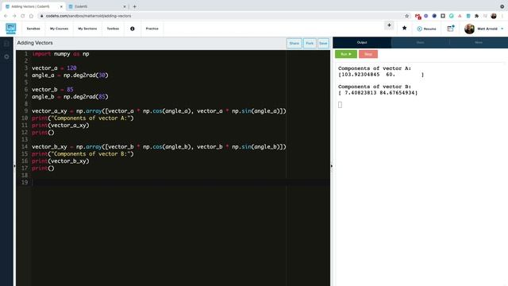The height and width of the screenshot is (286, 508).
Task: Open the Toolbox menu item
Action: [x=113, y=29]
